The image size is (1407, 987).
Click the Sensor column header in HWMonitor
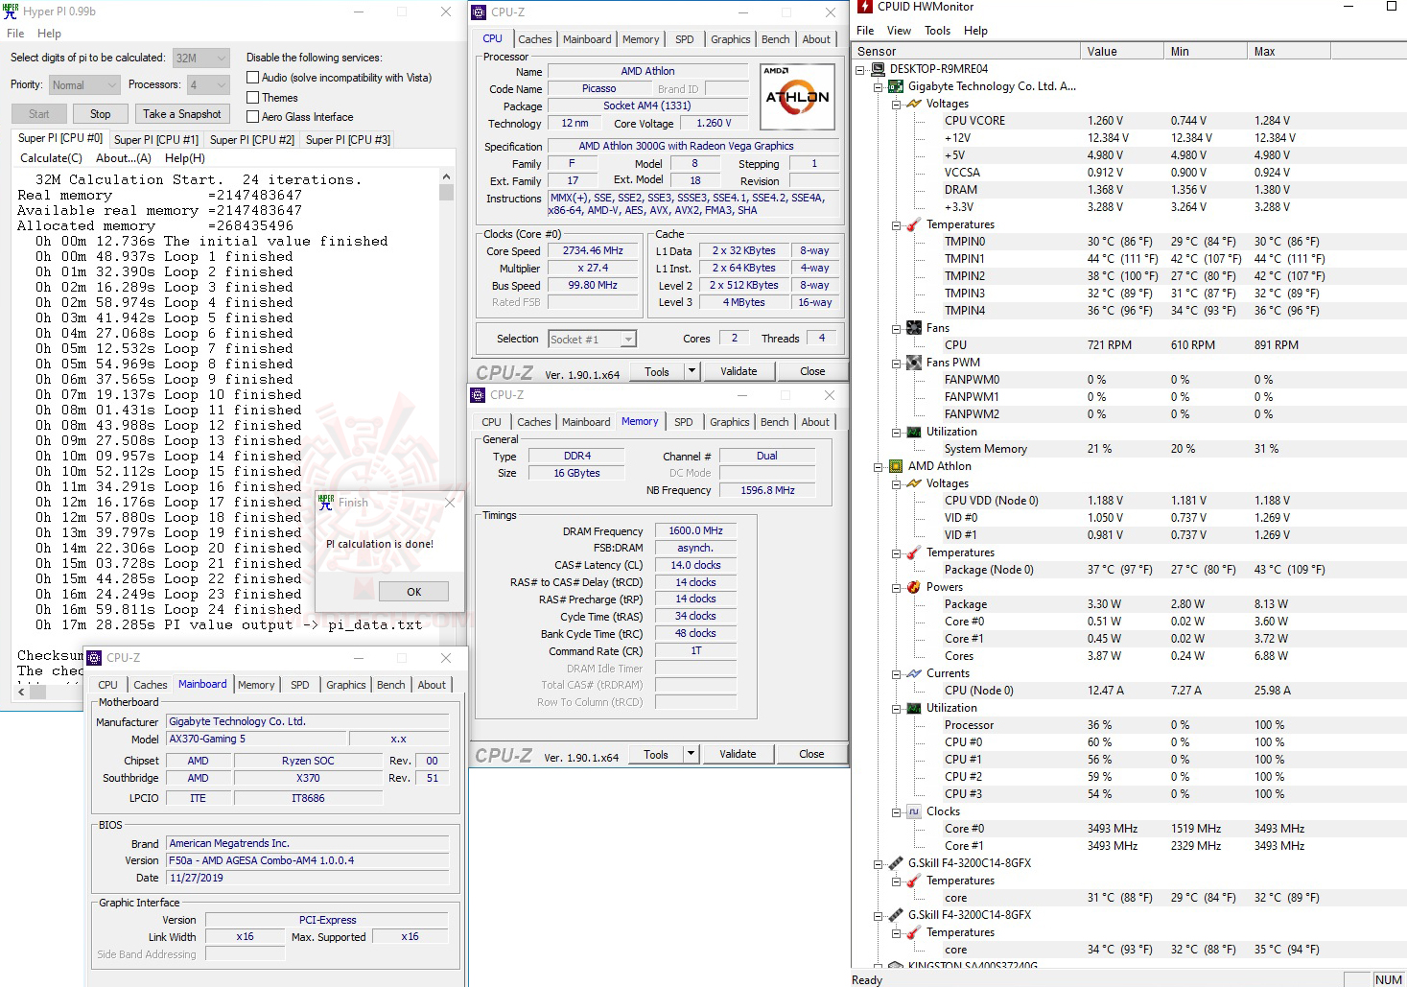(x=966, y=52)
